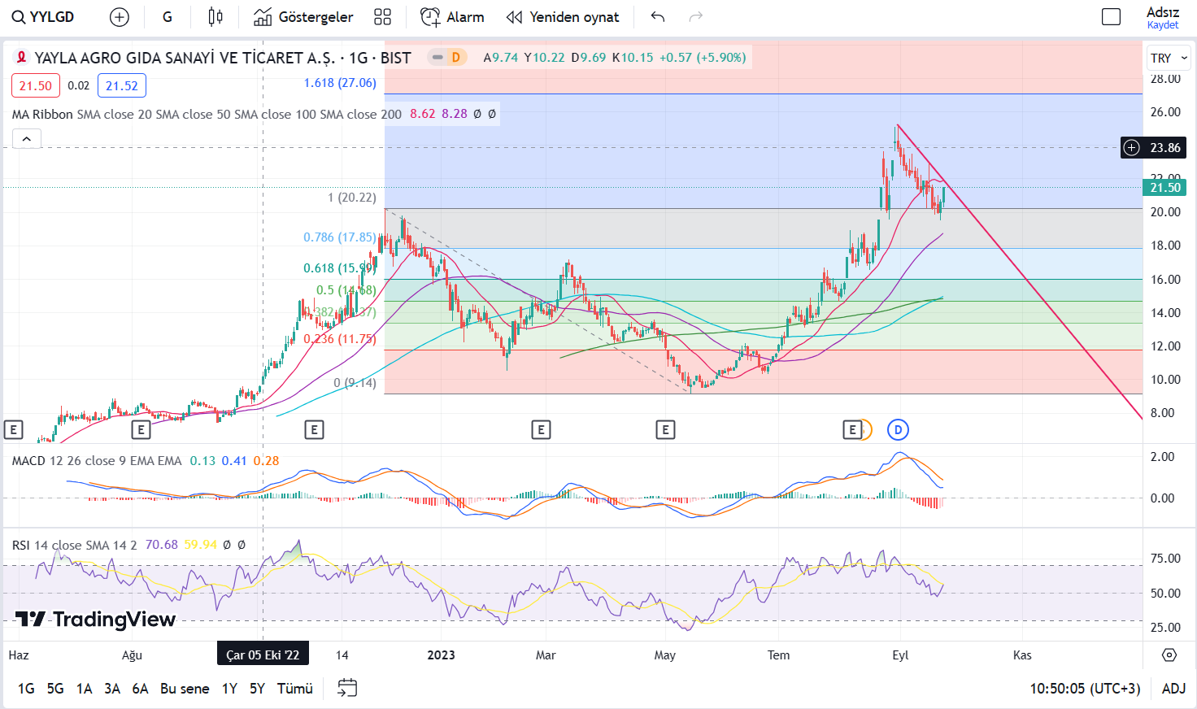Select the 1A time range
The height and width of the screenshot is (709, 1197).
(x=84, y=689)
